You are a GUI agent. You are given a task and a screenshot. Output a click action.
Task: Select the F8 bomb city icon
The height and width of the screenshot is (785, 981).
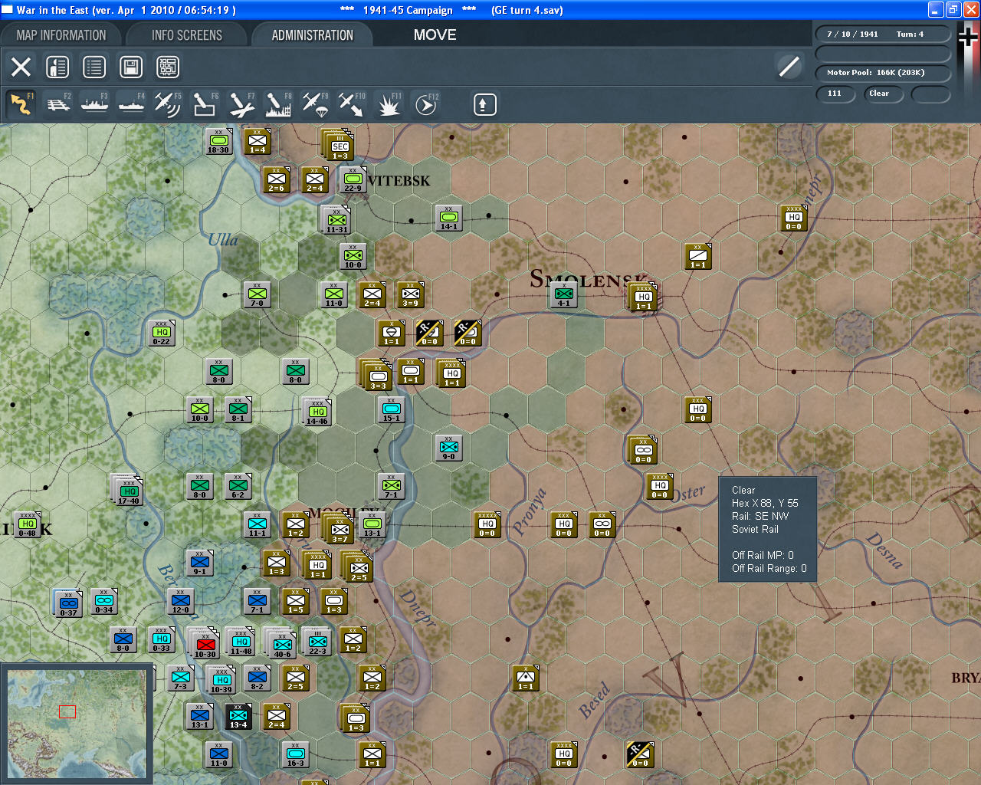(x=277, y=104)
